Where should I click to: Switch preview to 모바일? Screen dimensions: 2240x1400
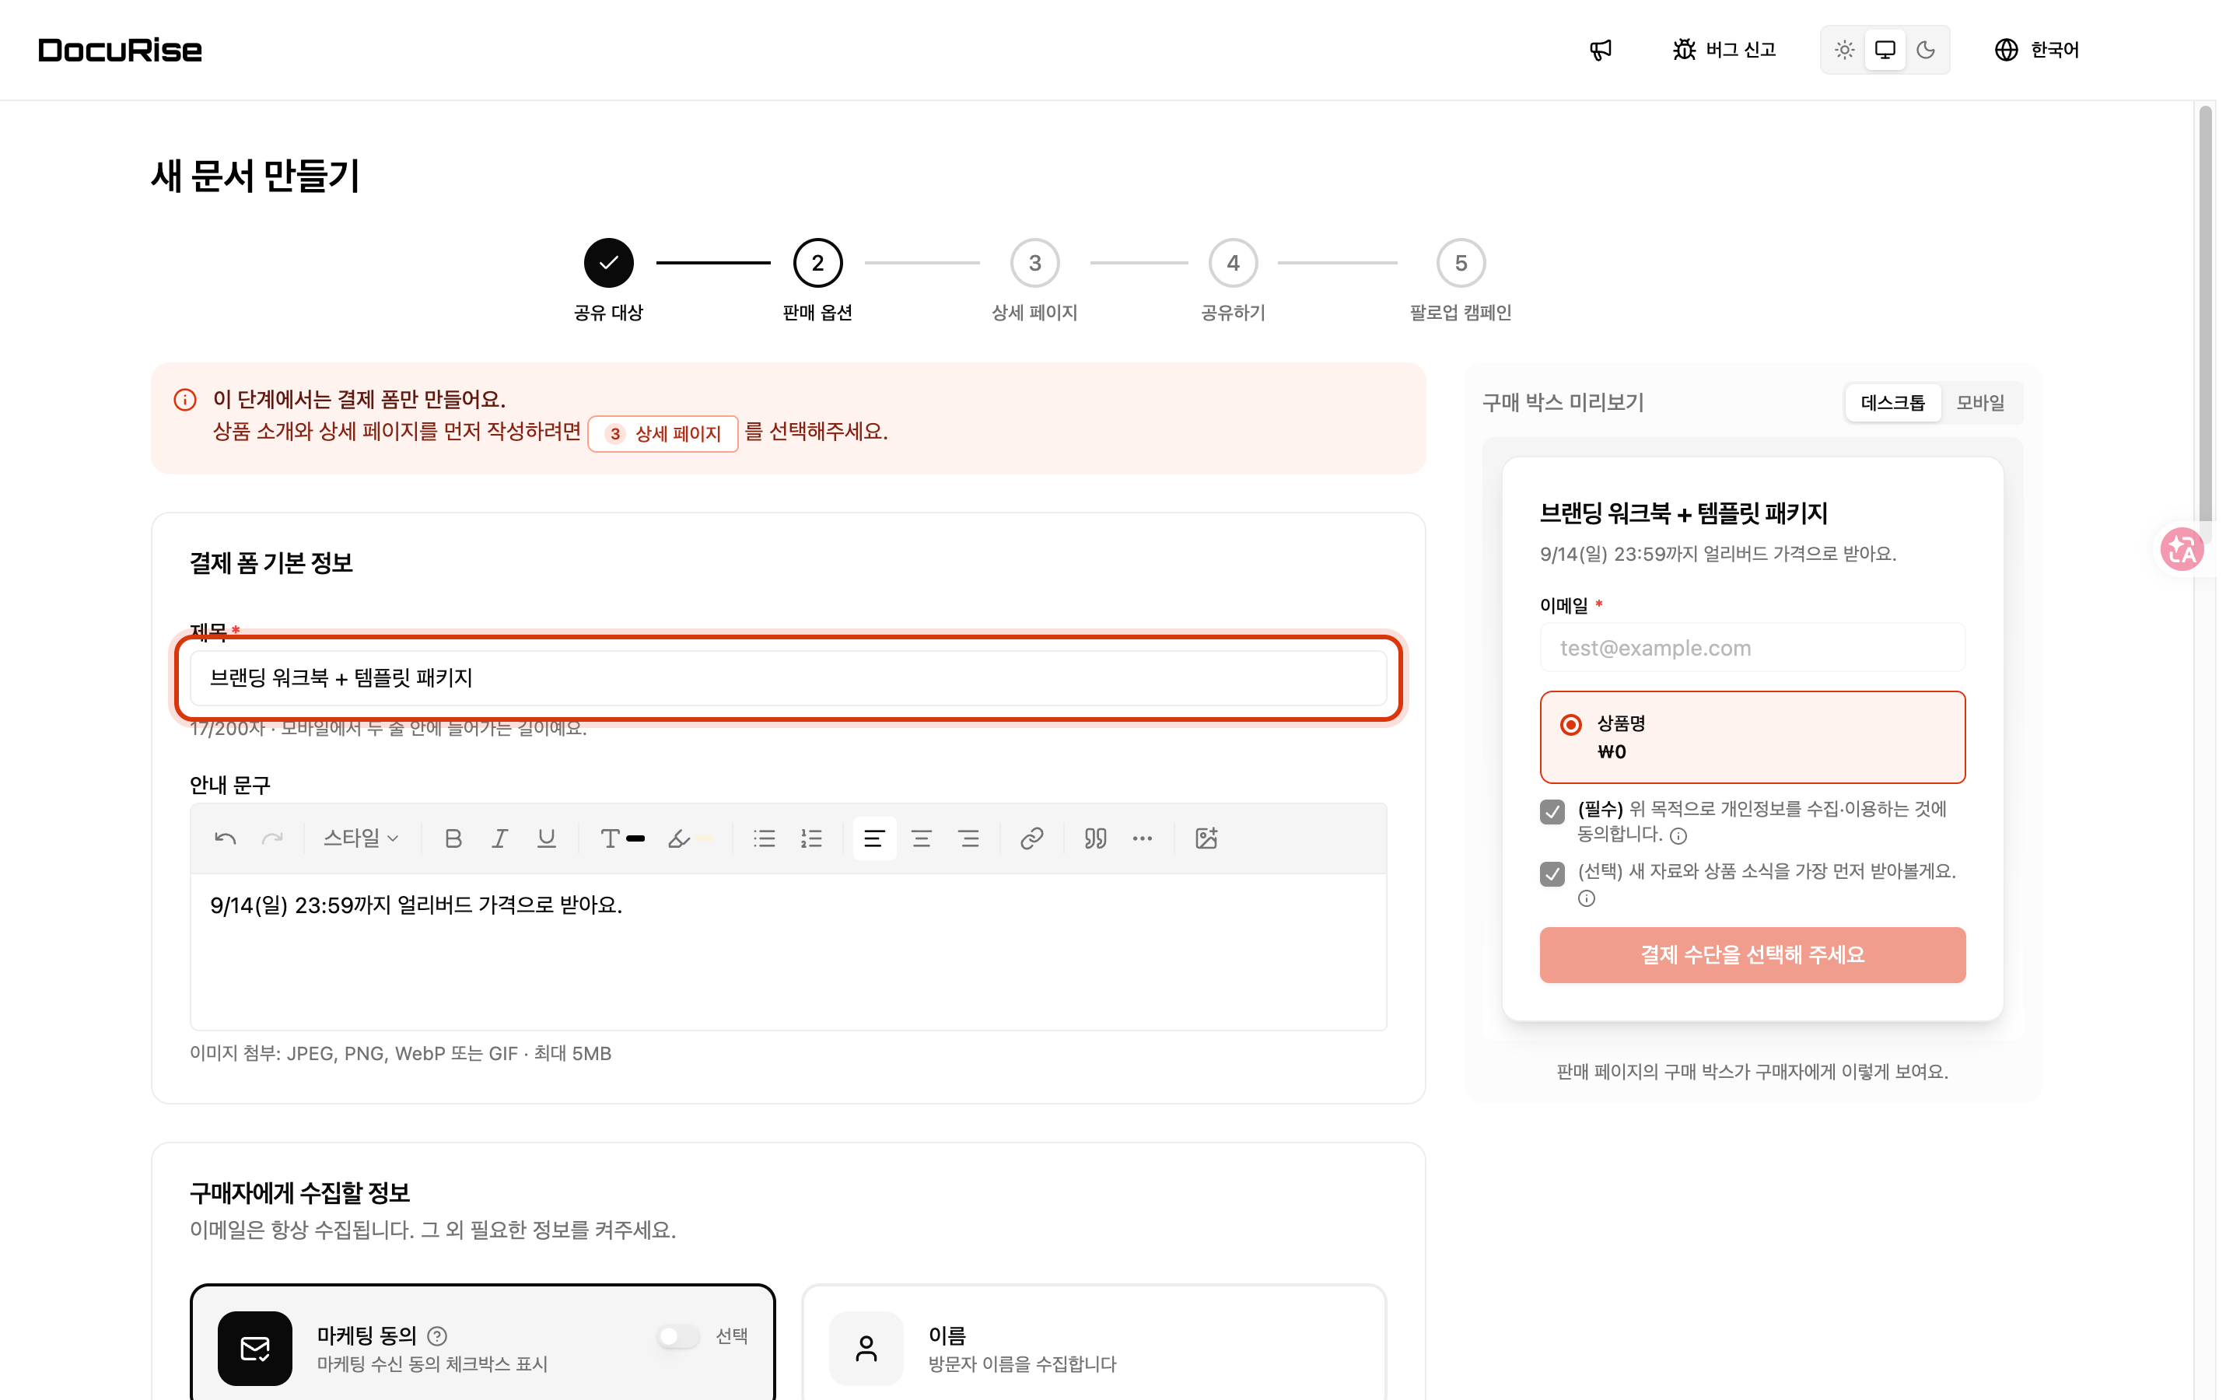pos(1981,403)
